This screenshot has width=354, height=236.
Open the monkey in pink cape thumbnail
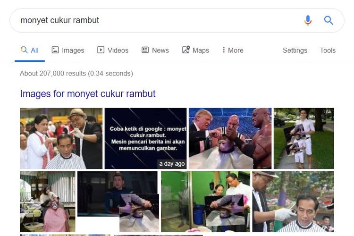(x=48, y=202)
